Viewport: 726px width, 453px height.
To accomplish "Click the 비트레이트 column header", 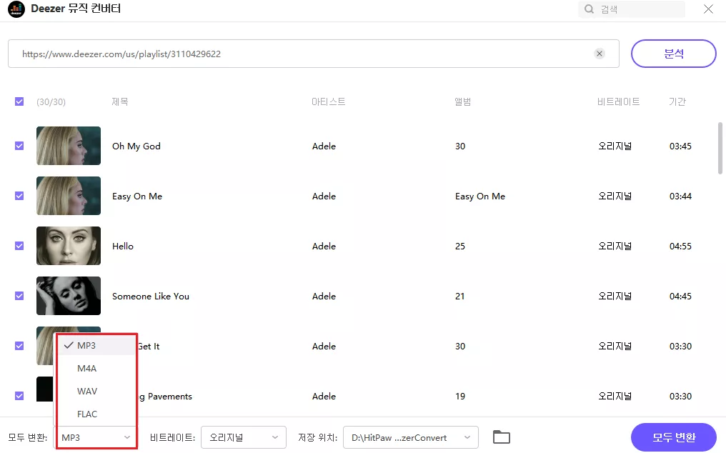I will (619, 102).
